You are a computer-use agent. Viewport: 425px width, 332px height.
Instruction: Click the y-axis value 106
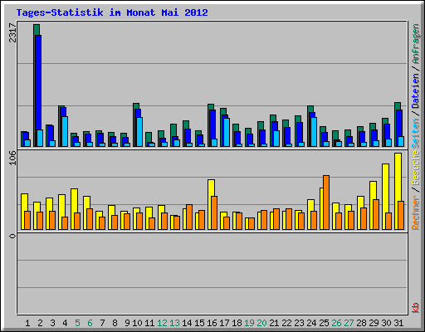(x=12, y=158)
